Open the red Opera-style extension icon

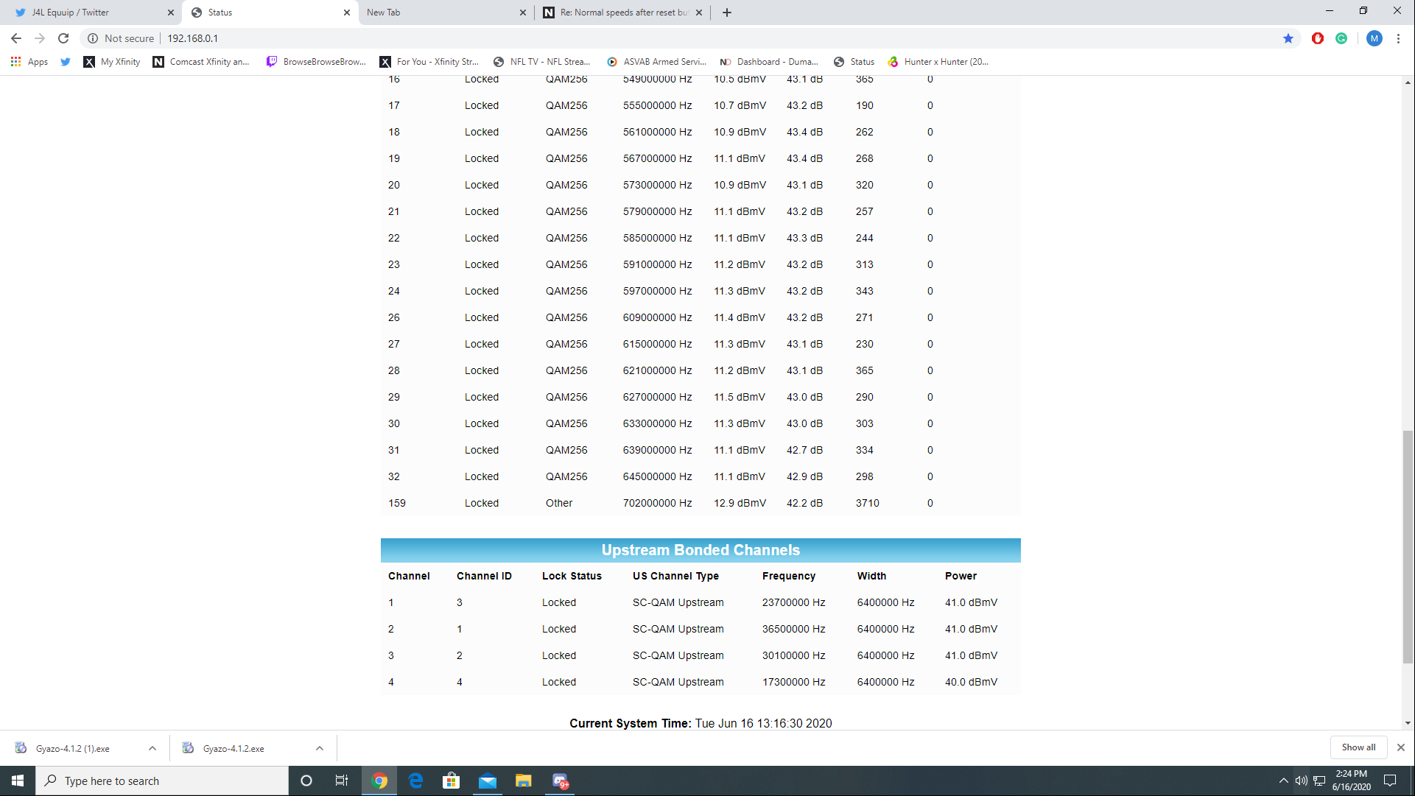(1317, 38)
